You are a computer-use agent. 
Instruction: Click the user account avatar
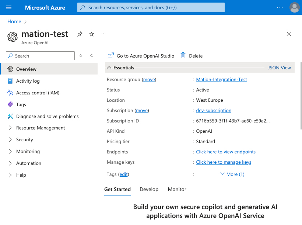(x=295, y=7)
